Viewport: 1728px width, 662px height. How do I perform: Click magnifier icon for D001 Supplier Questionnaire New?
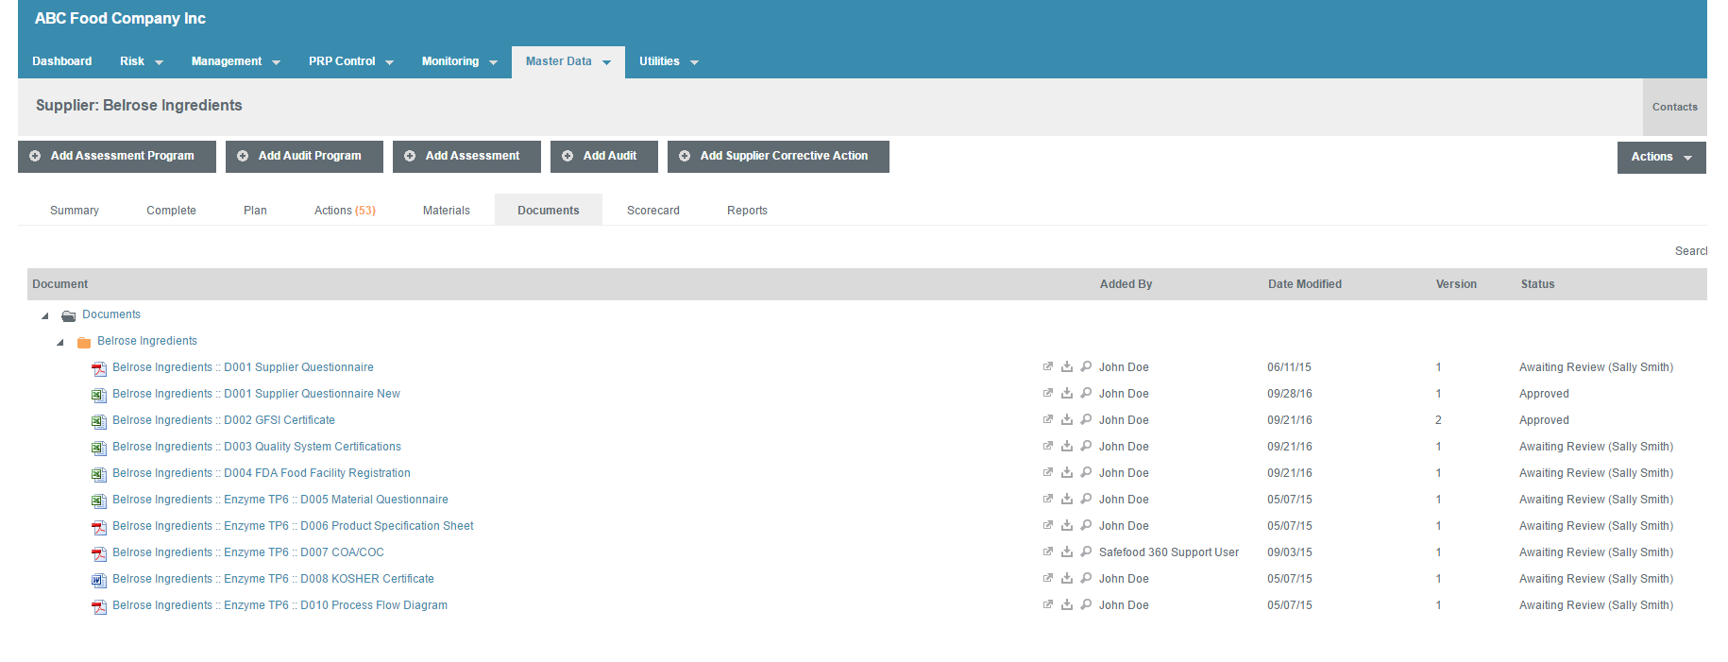tap(1086, 393)
